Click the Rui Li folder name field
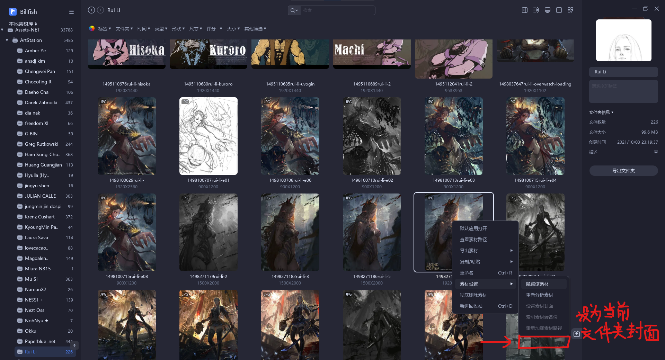Screen dimensions: 665x360 tap(623, 72)
